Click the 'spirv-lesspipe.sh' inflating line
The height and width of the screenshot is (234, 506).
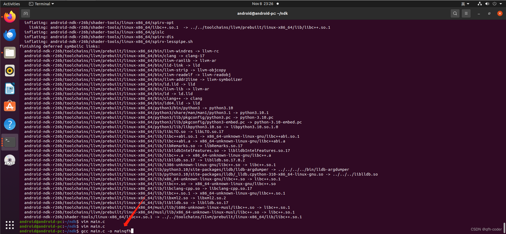(108, 42)
